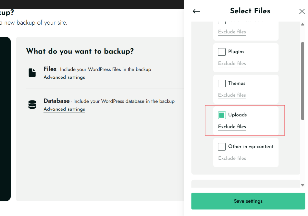The width and height of the screenshot is (308, 216).
Task: Enable the Plugins checkbox
Action: (x=222, y=52)
